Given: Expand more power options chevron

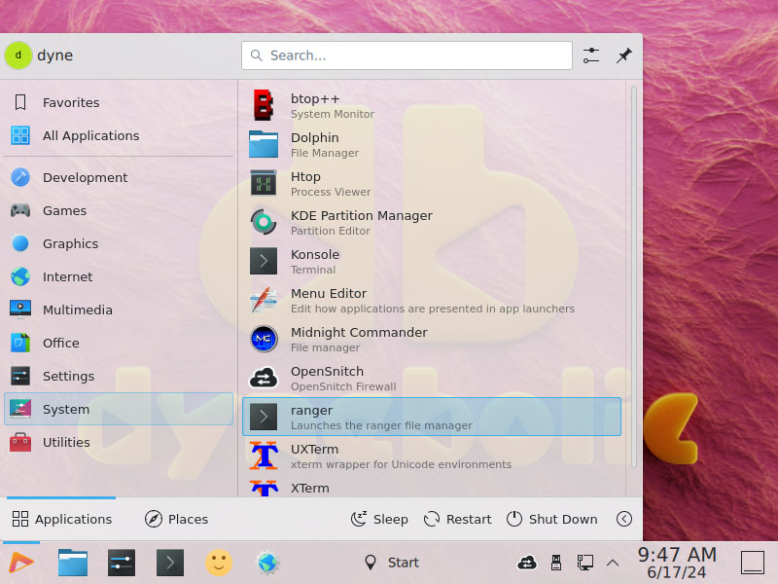Looking at the screenshot, I should click(x=623, y=519).
